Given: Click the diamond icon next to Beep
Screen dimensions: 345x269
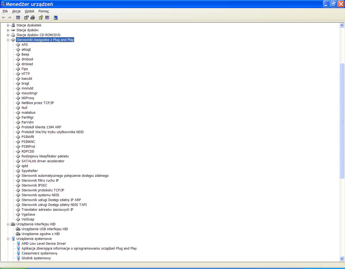Looking at the screenshot, I should point(18,54).
